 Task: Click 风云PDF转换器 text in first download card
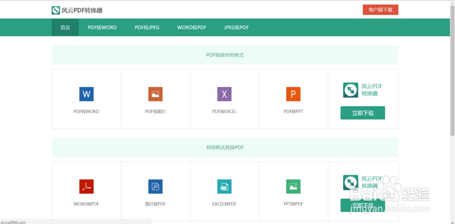(x=372, y=90)
